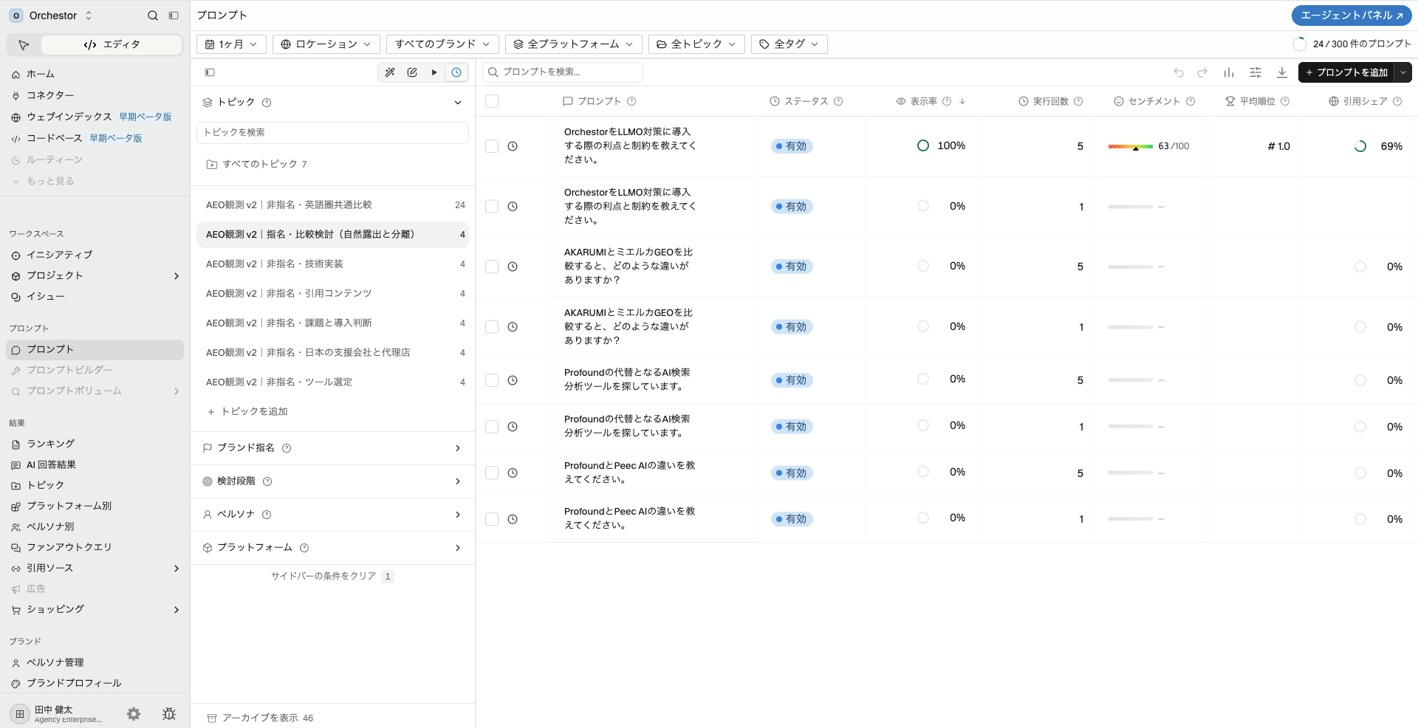Click the download export icon

pos(1282,72)
